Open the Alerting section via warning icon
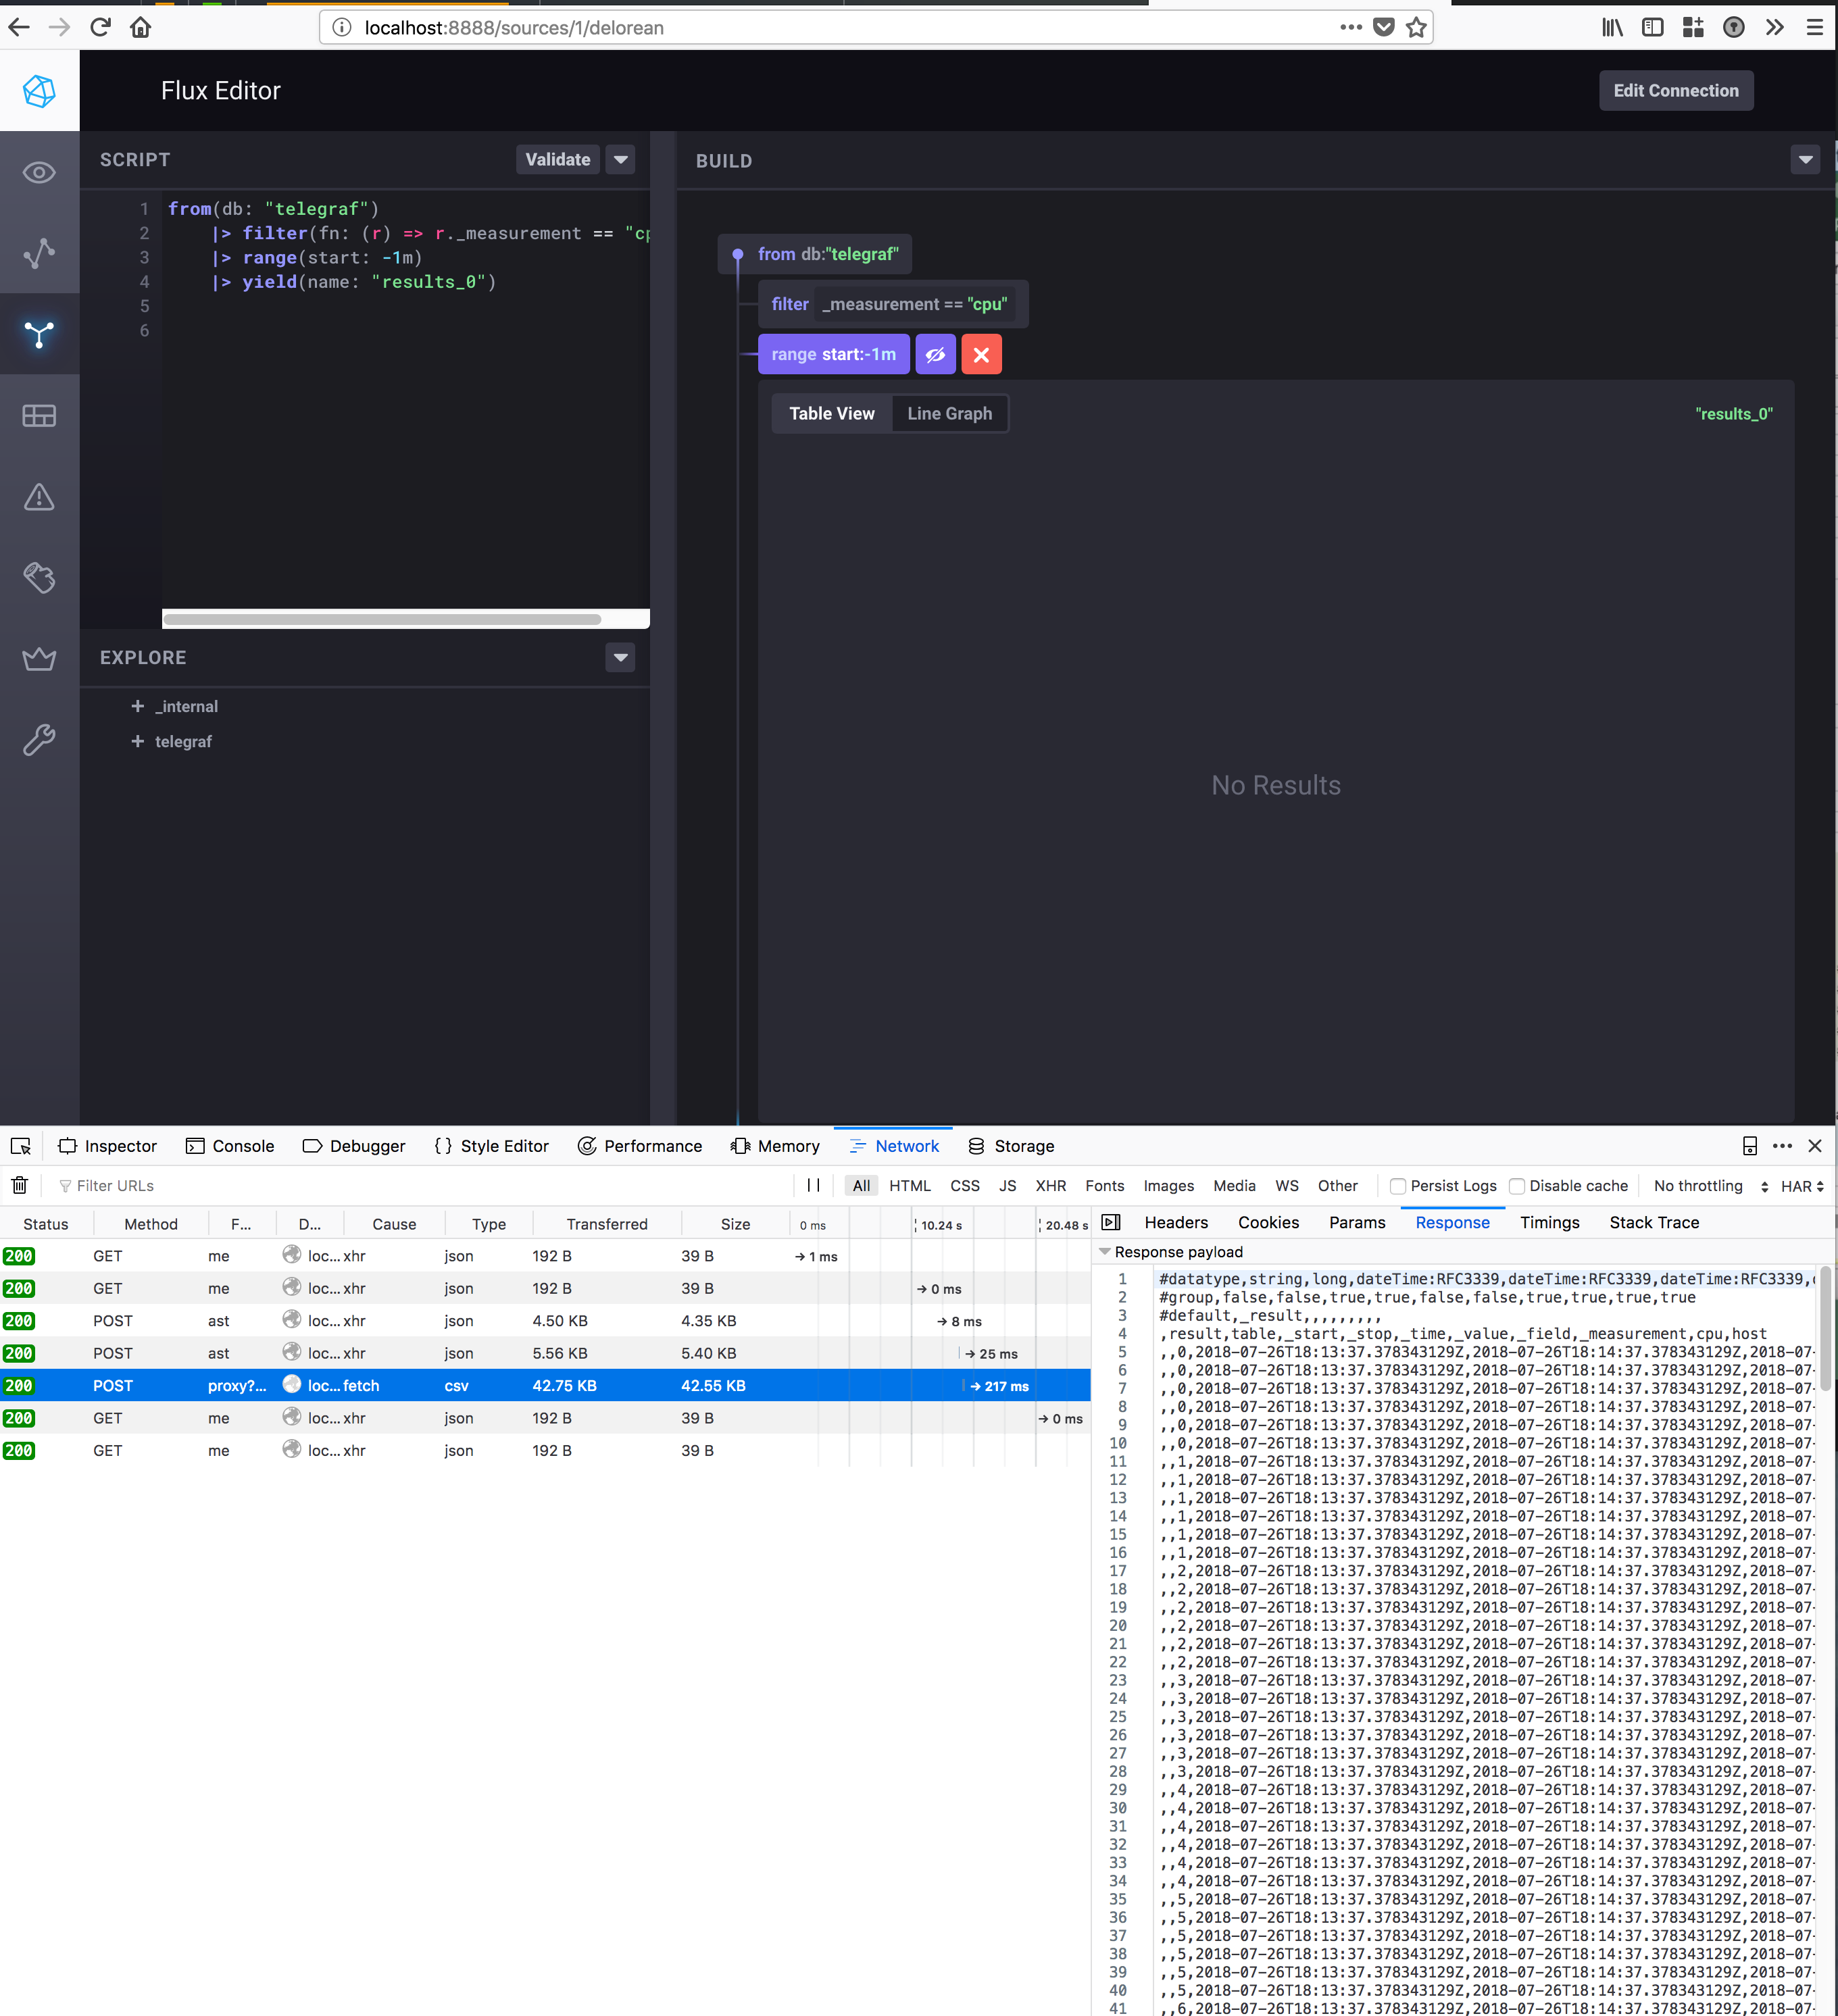The height and width of the screenshot is (2016, 1838). 40,497
